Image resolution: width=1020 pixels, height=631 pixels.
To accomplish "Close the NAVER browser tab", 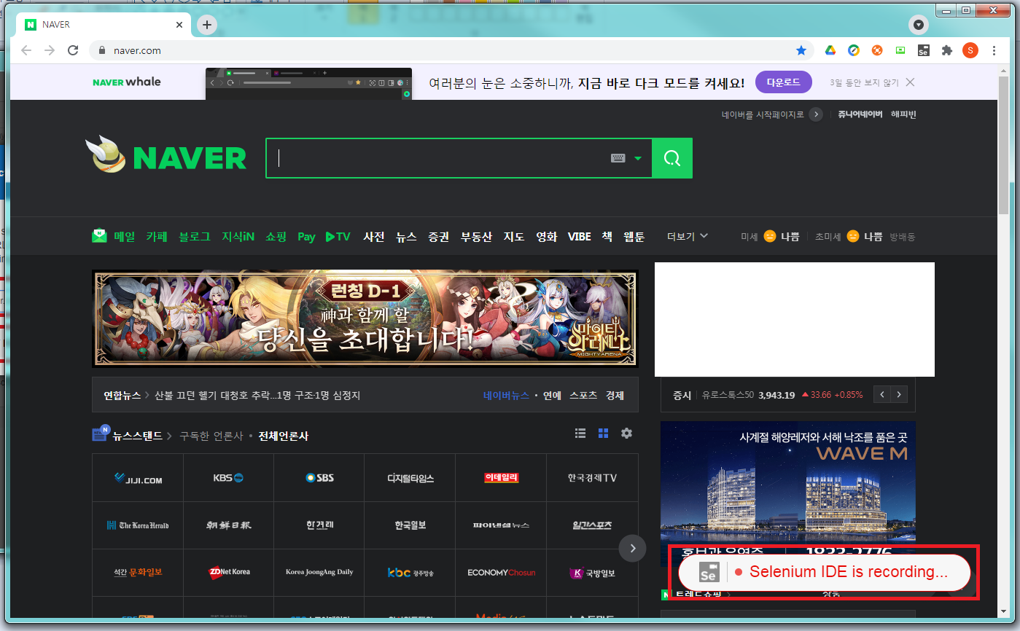I will coord(179,25).
